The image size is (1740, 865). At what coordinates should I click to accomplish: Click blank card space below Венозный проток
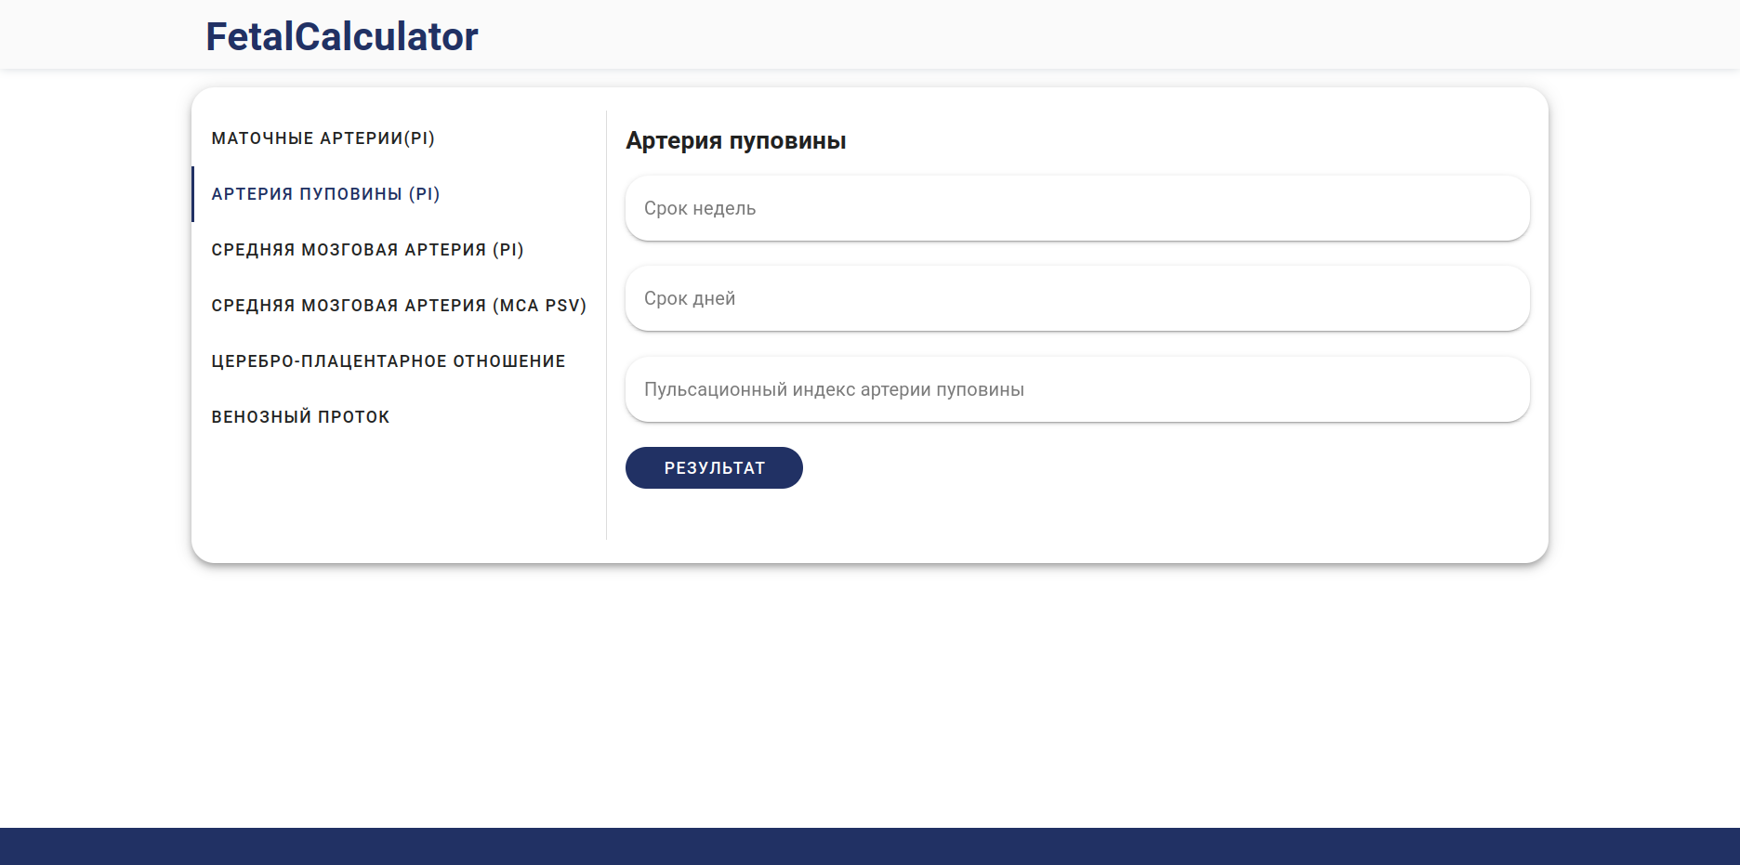399,492
